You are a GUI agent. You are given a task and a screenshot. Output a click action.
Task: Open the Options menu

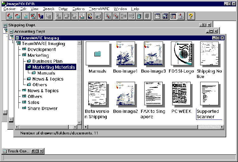click(x=78, y=9)
